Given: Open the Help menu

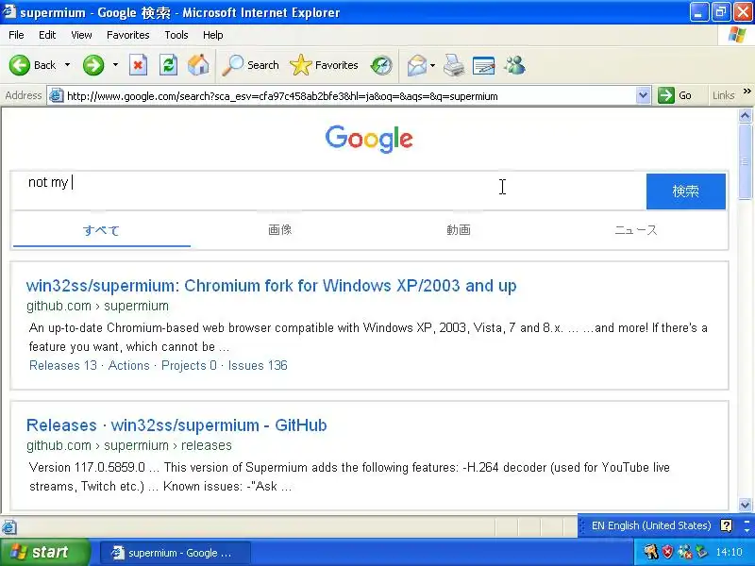Looking at the screenshot, I should point(213,35).
